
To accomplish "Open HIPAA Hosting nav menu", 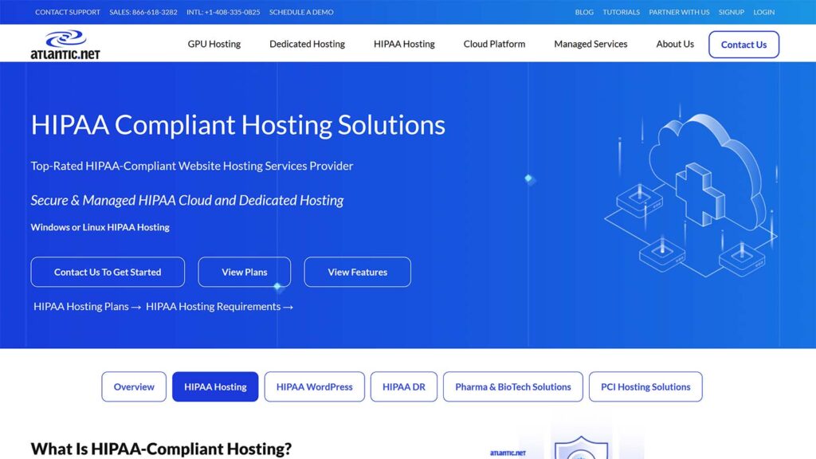I will 404,45.
